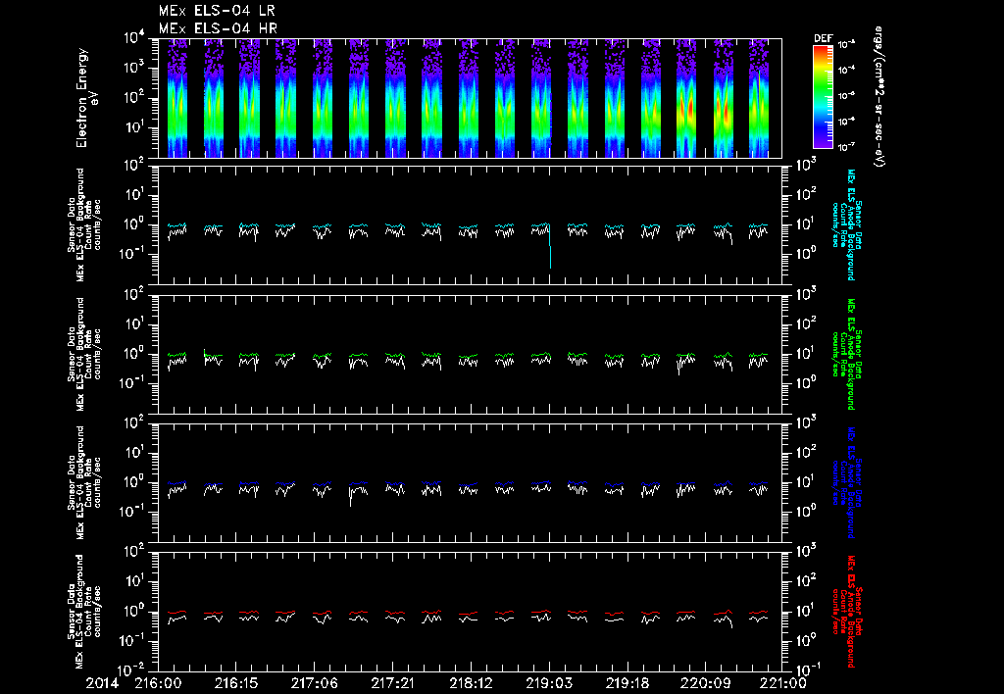The image size is (1004, 694).
Task: Select the 'ergs/(cm**2-sr-sec-eV)' units label
Action: pyautogui.click(x=878, y=97)
